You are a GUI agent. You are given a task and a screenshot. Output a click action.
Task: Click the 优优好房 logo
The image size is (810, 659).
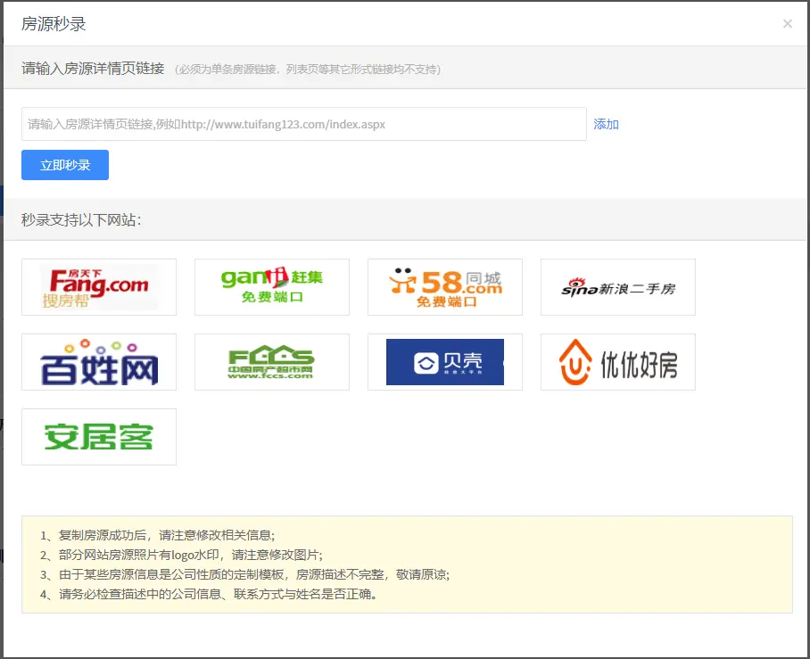[618, 362]
